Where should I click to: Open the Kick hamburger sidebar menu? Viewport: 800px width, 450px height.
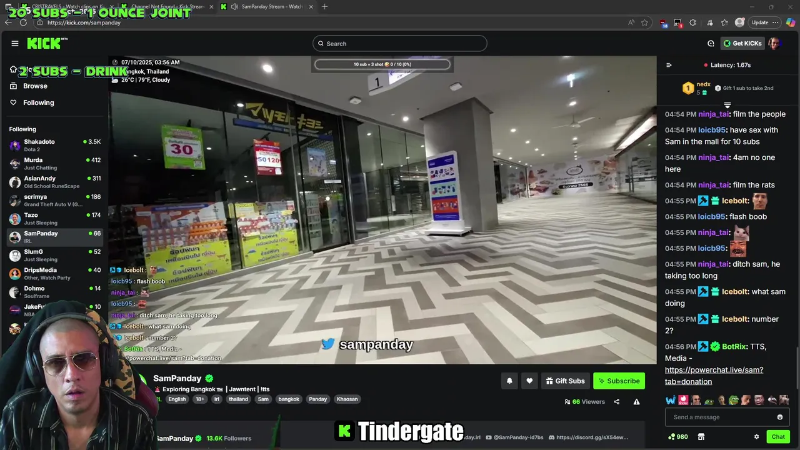click(14, 43)
